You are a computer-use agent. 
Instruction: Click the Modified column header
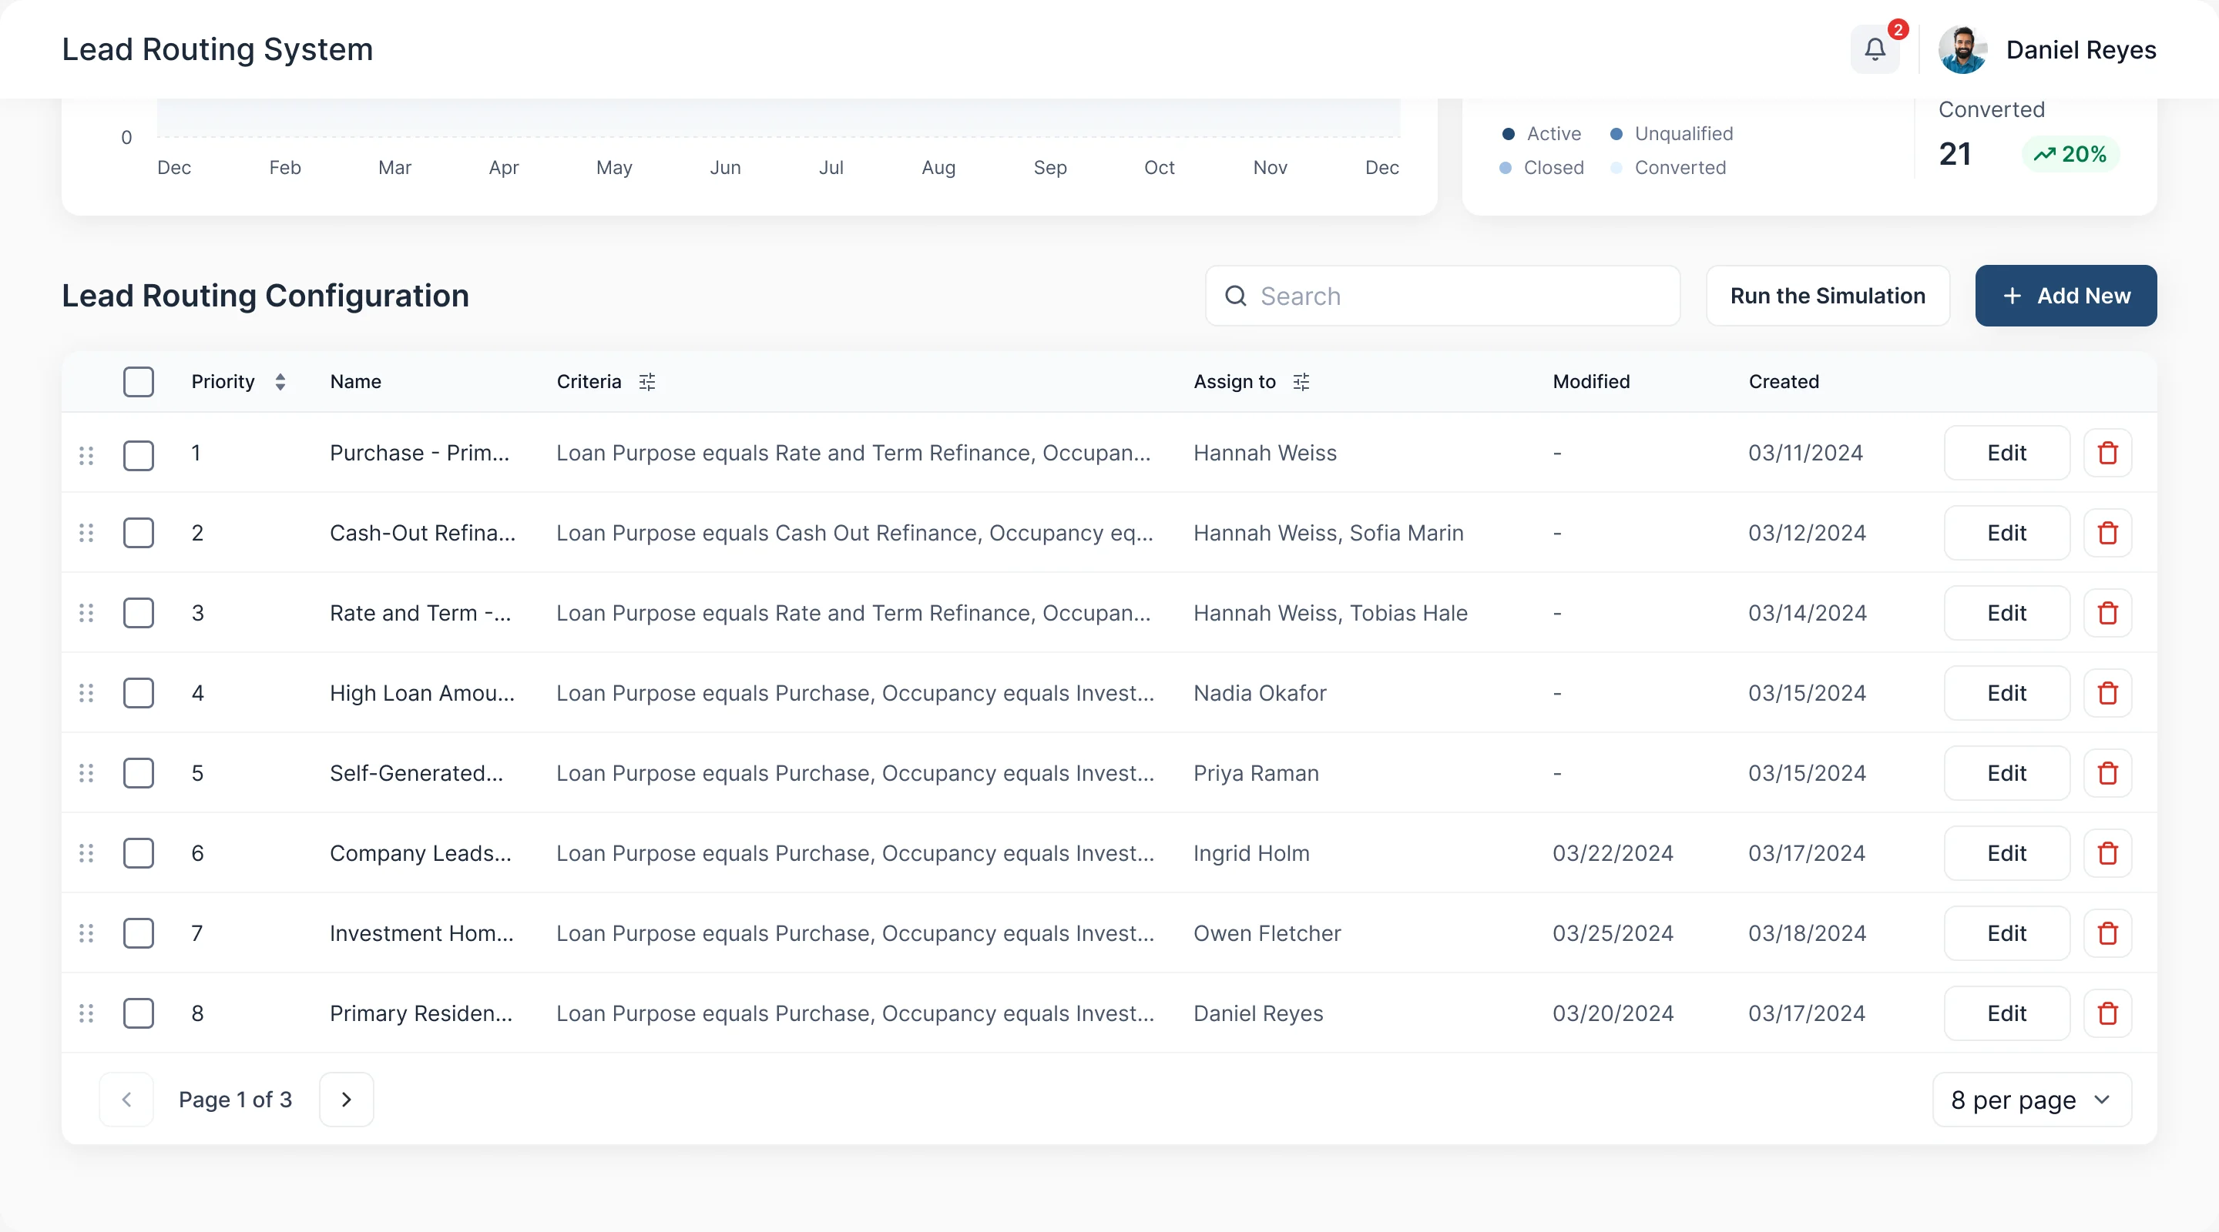coord(1591,382)
